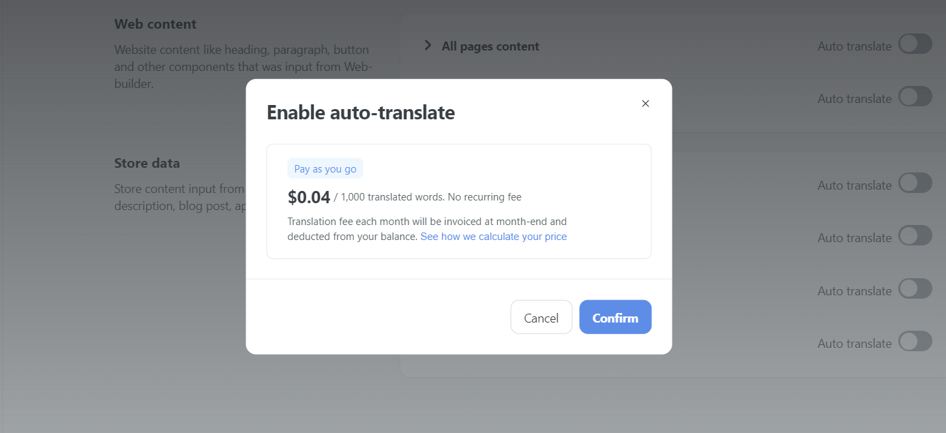Toggle Auto translate for All pages content
The width and height of the screenshot is (946, 433).
click(915, 44)
